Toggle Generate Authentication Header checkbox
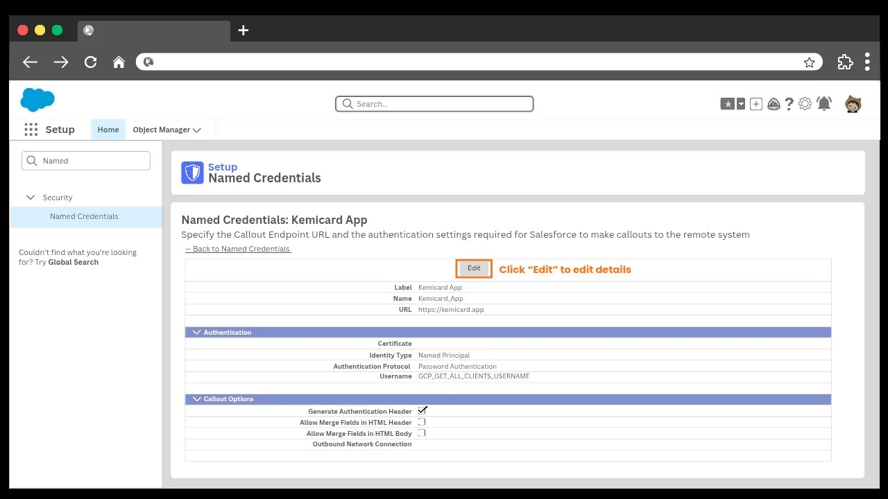Viewport: 888px width, 499px height. 422,411
